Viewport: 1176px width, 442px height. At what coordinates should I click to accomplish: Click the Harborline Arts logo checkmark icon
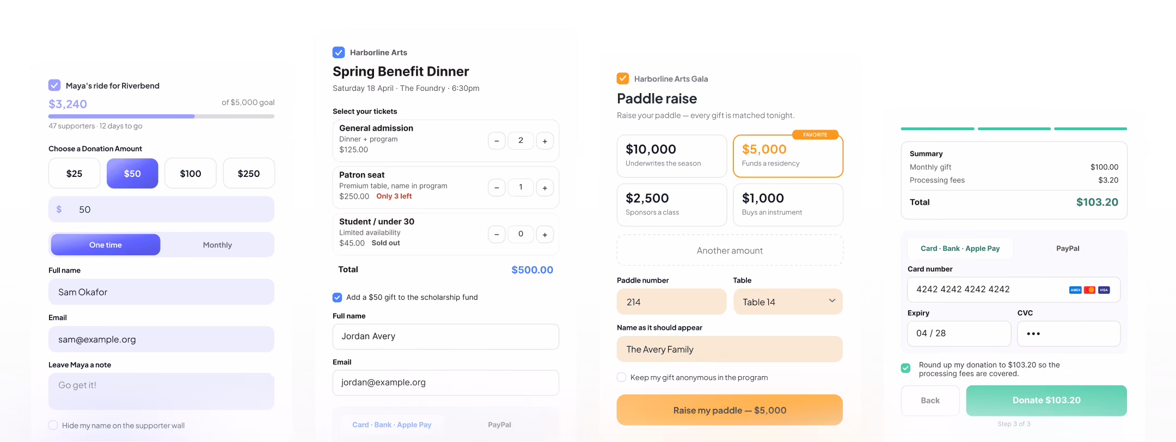click(339, 52)
